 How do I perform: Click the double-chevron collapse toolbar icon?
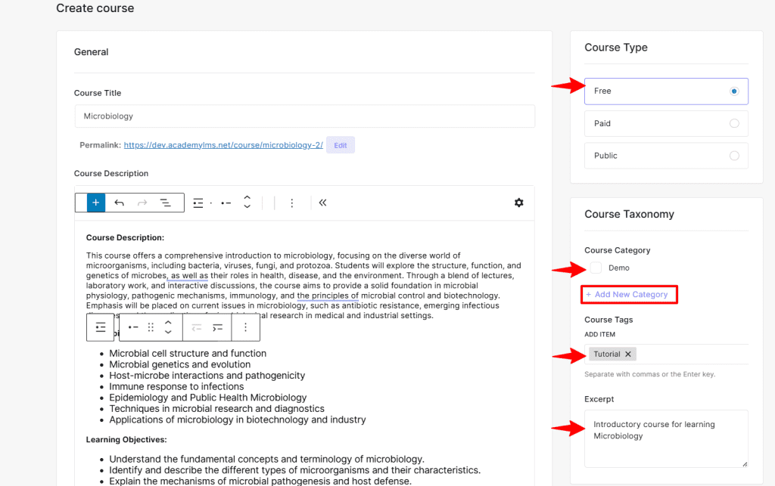point(322,203)
